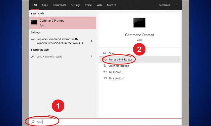Switch to the Documents tab

[x=59, y=5]
